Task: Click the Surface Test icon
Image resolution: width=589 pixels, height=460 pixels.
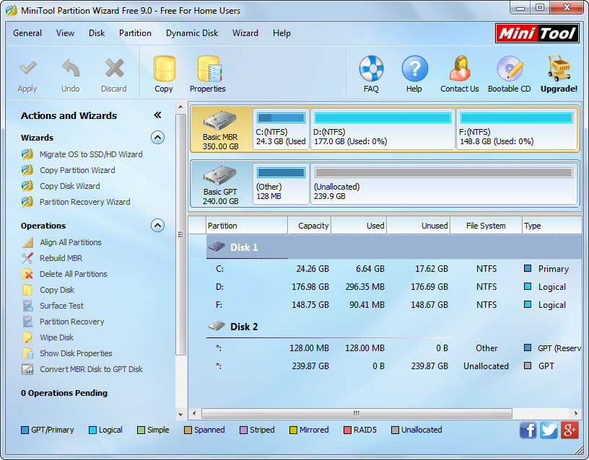Action: (x=27, y=306)
